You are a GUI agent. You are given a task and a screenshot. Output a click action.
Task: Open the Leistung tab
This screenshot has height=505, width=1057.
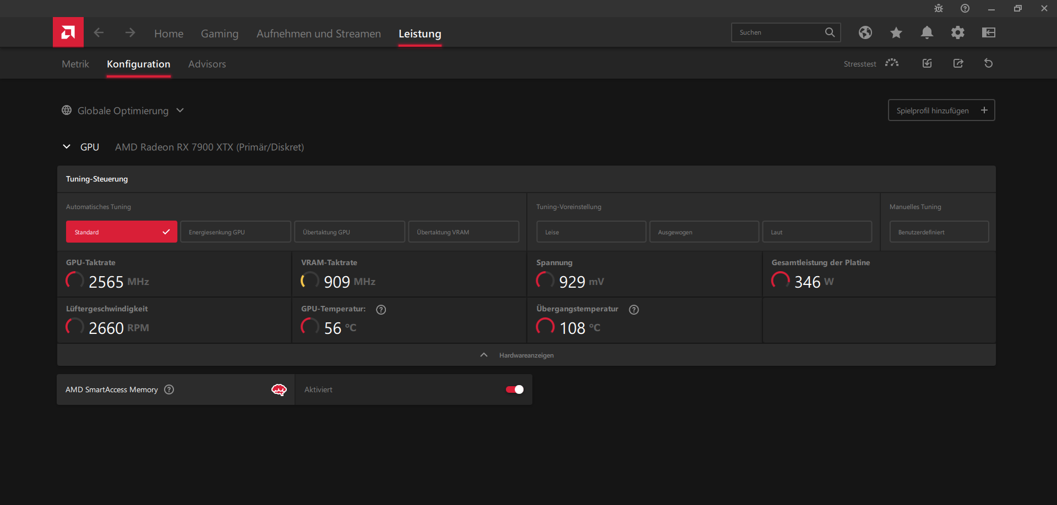(420, 34)
